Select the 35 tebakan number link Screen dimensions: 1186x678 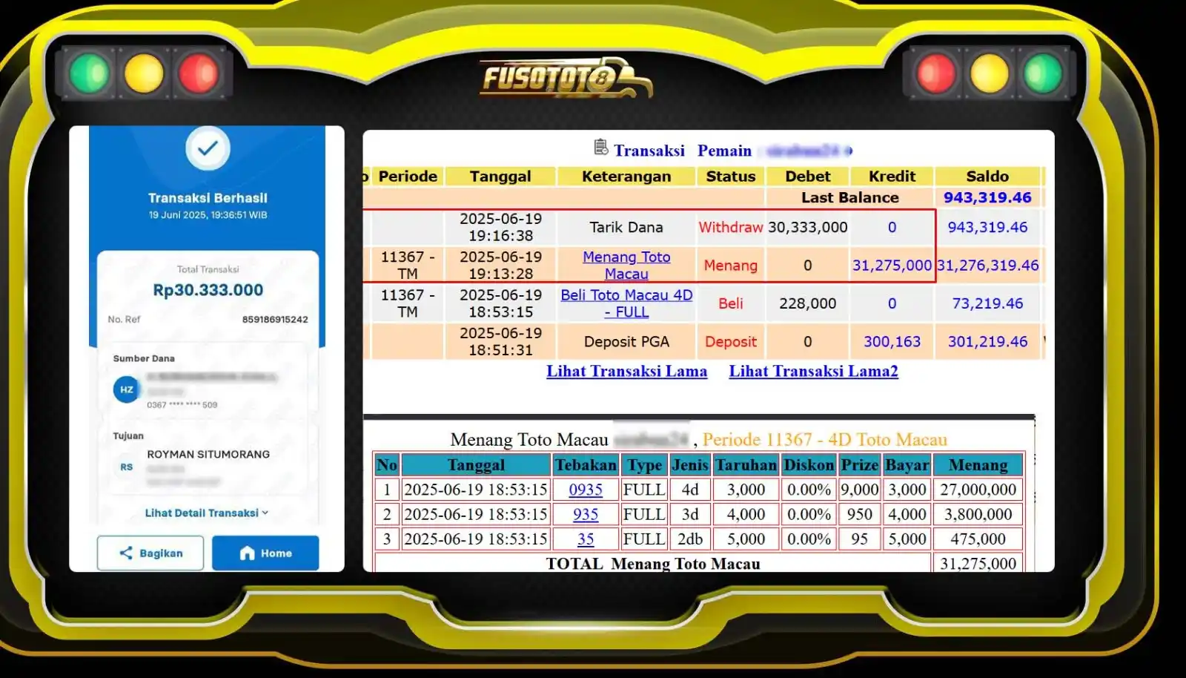coord(586,539)
